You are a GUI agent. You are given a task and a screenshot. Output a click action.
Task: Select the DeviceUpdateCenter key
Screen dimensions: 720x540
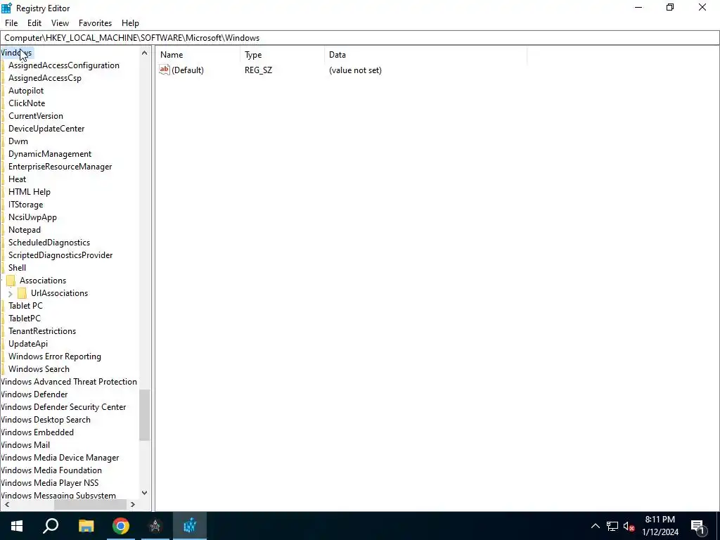pos(46,129)
